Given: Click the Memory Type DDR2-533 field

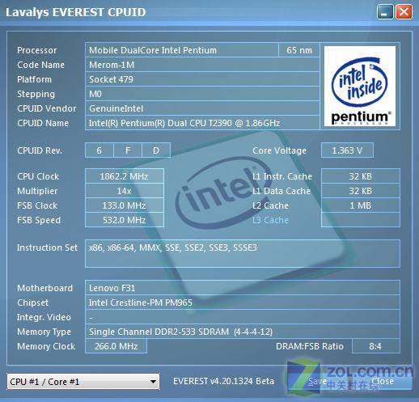Looking at the screenshot, I should tap(243, 332).
